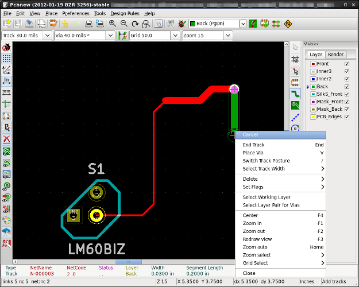Viewport: 359px width, 287px height.
Task: Toggle grid display icon
Action: (6, 59)
